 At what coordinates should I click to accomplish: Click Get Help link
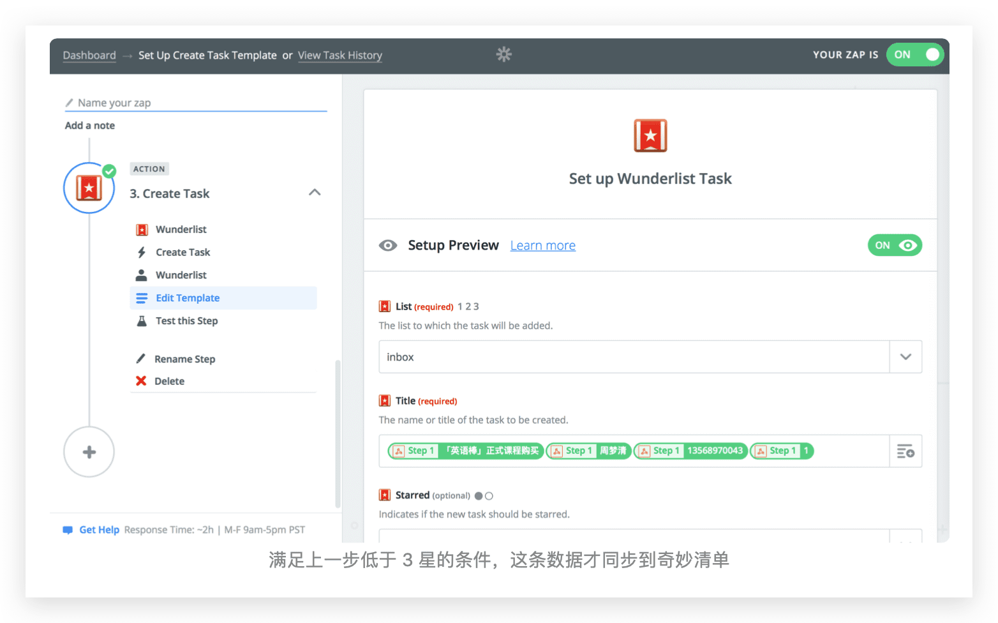coord(100,530)
